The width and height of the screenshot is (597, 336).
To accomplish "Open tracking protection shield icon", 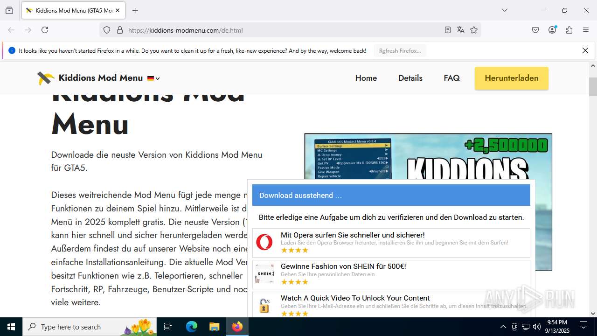I will (107, 30).
